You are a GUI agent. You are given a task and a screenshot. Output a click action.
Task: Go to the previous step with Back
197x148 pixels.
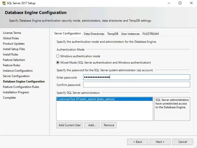[x=138, y=142]
